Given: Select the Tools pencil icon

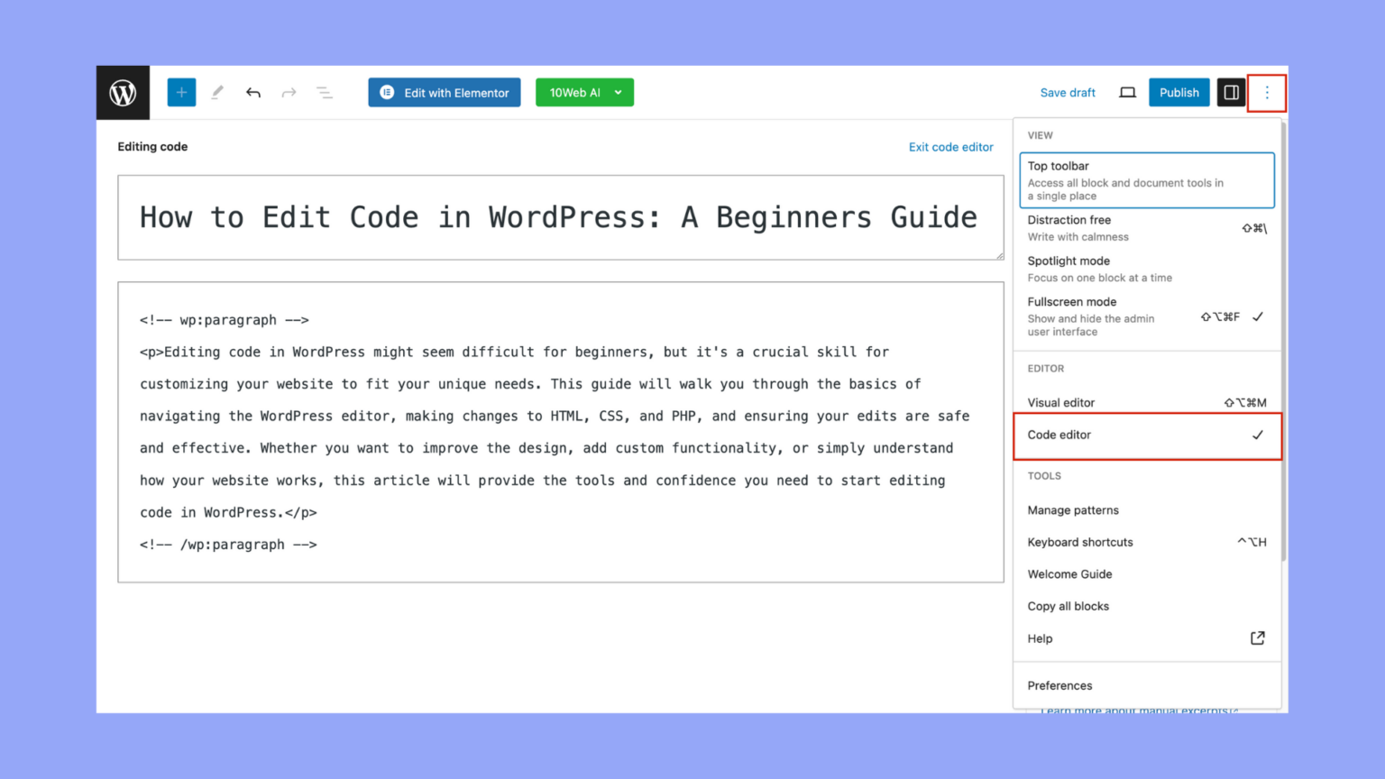Looking at the screenshot, I should click(x=216, y=92).
